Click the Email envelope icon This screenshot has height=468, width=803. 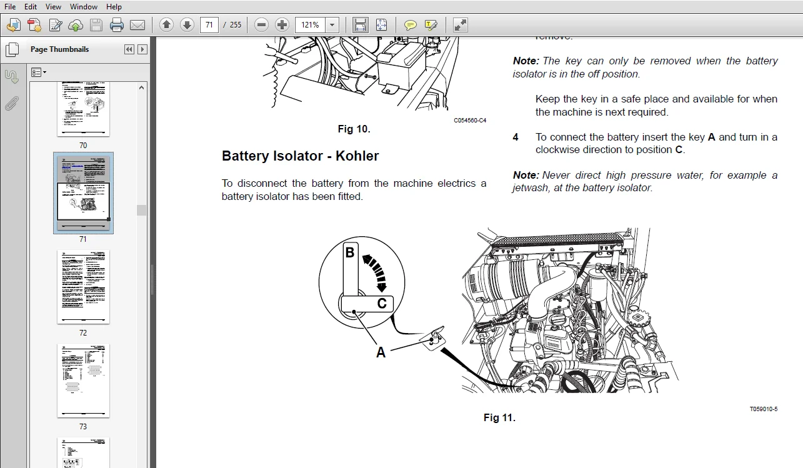tap(137, 25)
